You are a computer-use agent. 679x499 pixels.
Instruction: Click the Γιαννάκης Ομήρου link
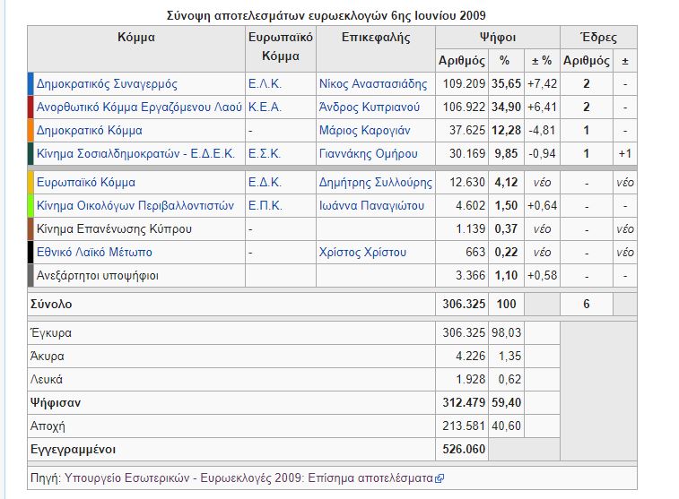point(369,153)
